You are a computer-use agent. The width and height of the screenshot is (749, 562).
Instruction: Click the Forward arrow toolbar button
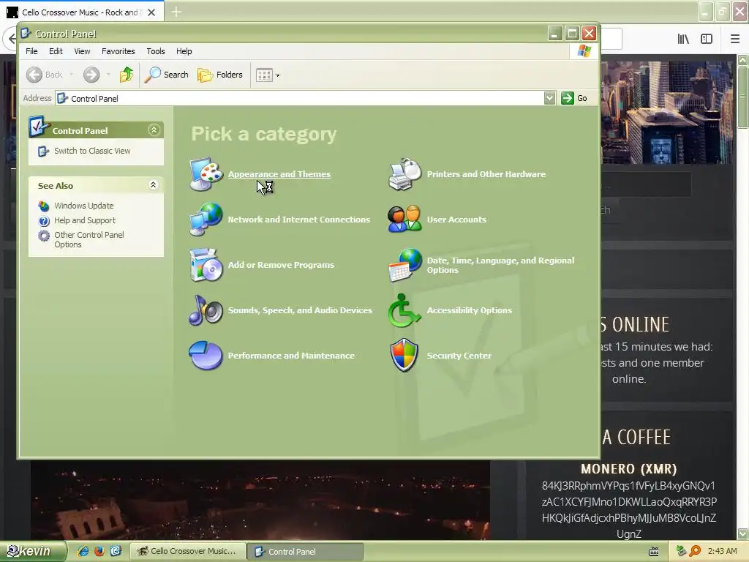tap(91, 75)
